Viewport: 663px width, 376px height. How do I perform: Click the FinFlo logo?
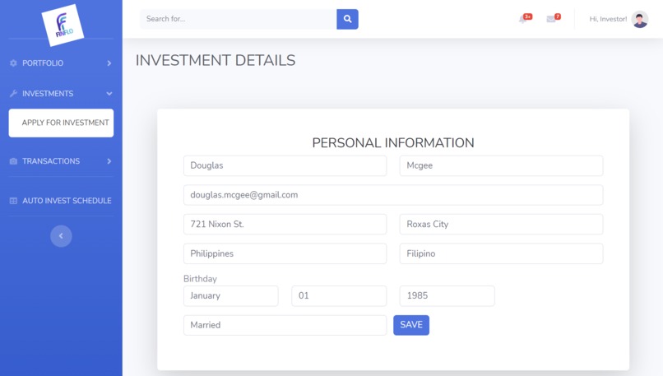click(x=63, y=25)
